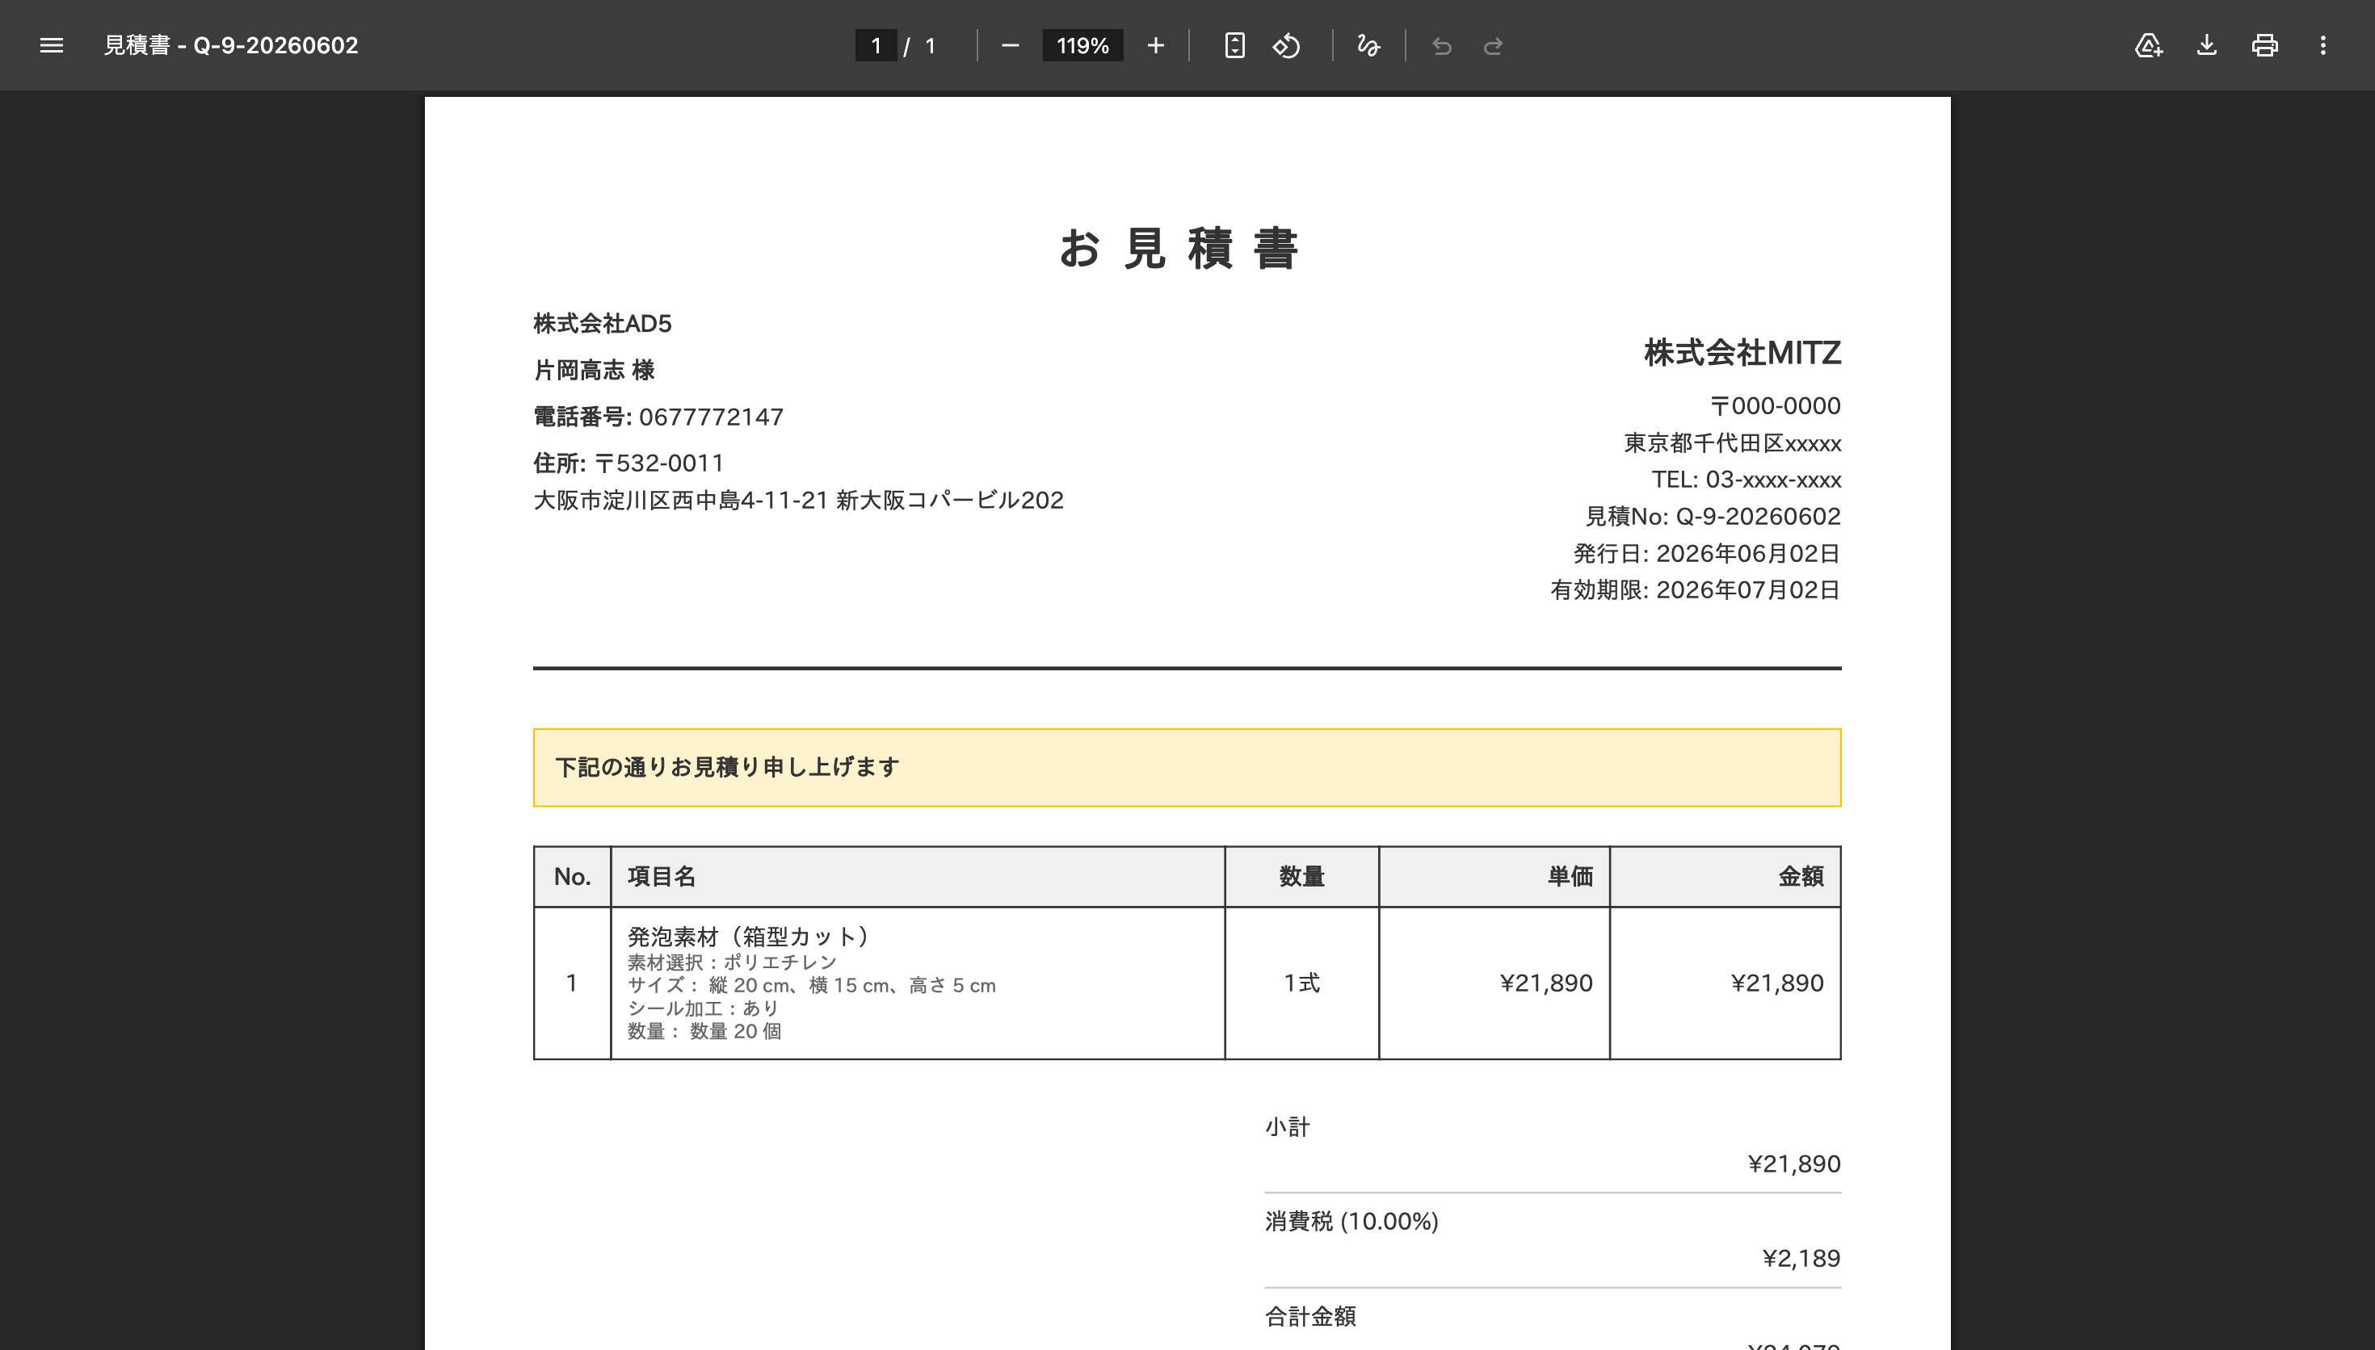
Task: Click the quantity cell 1式
Action: 1301,983
